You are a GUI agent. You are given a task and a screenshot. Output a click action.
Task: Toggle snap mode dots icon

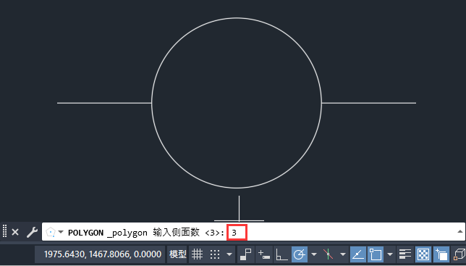pyautogui.click(x=215, y=254)
